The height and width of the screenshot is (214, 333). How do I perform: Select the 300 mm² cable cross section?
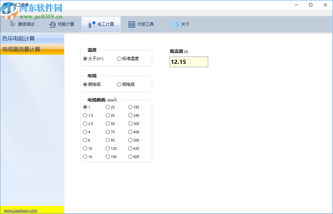tap(130, 124)
